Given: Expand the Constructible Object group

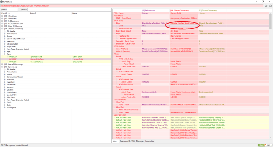Looking at the screenshot, I should pos(5,77).
